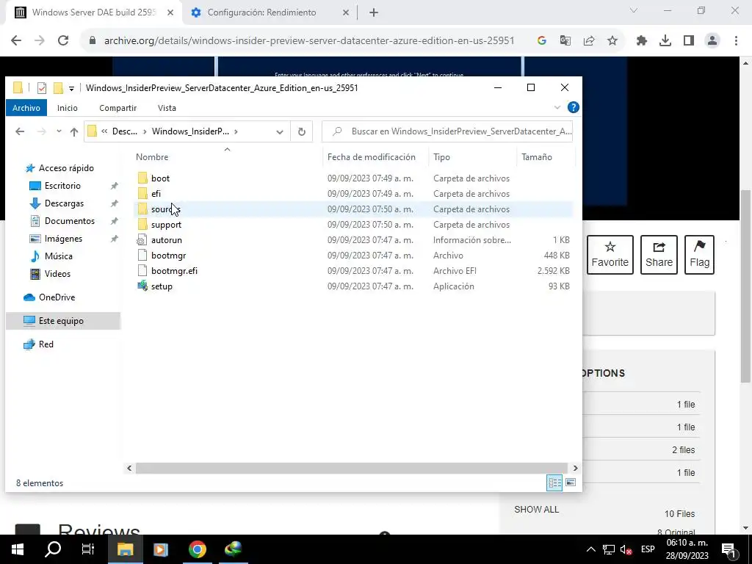Click the Explorer search box
This screenshot has width=752, height=564.
pos(447,131)
